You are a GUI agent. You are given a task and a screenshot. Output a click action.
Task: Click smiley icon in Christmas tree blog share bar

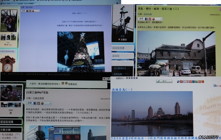33,11
